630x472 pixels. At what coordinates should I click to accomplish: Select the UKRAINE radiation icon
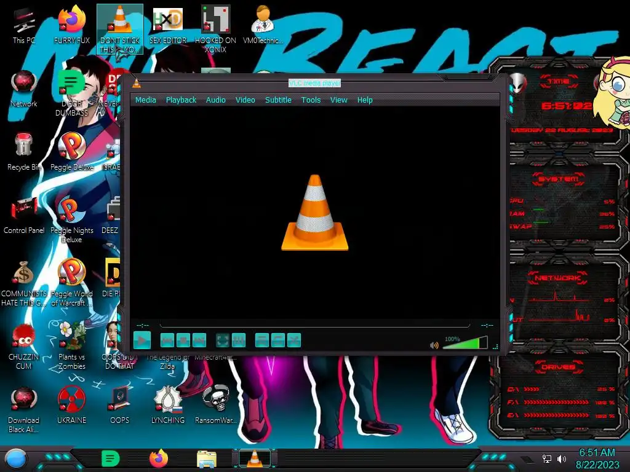tap(71, 404)
